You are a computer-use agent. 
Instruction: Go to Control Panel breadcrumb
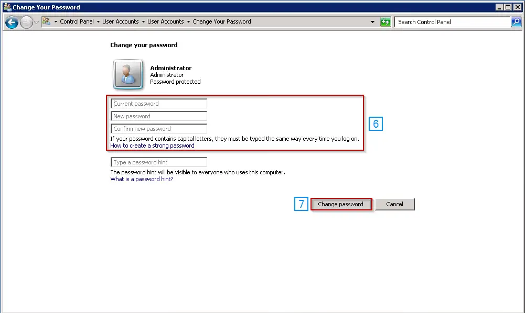77,22
